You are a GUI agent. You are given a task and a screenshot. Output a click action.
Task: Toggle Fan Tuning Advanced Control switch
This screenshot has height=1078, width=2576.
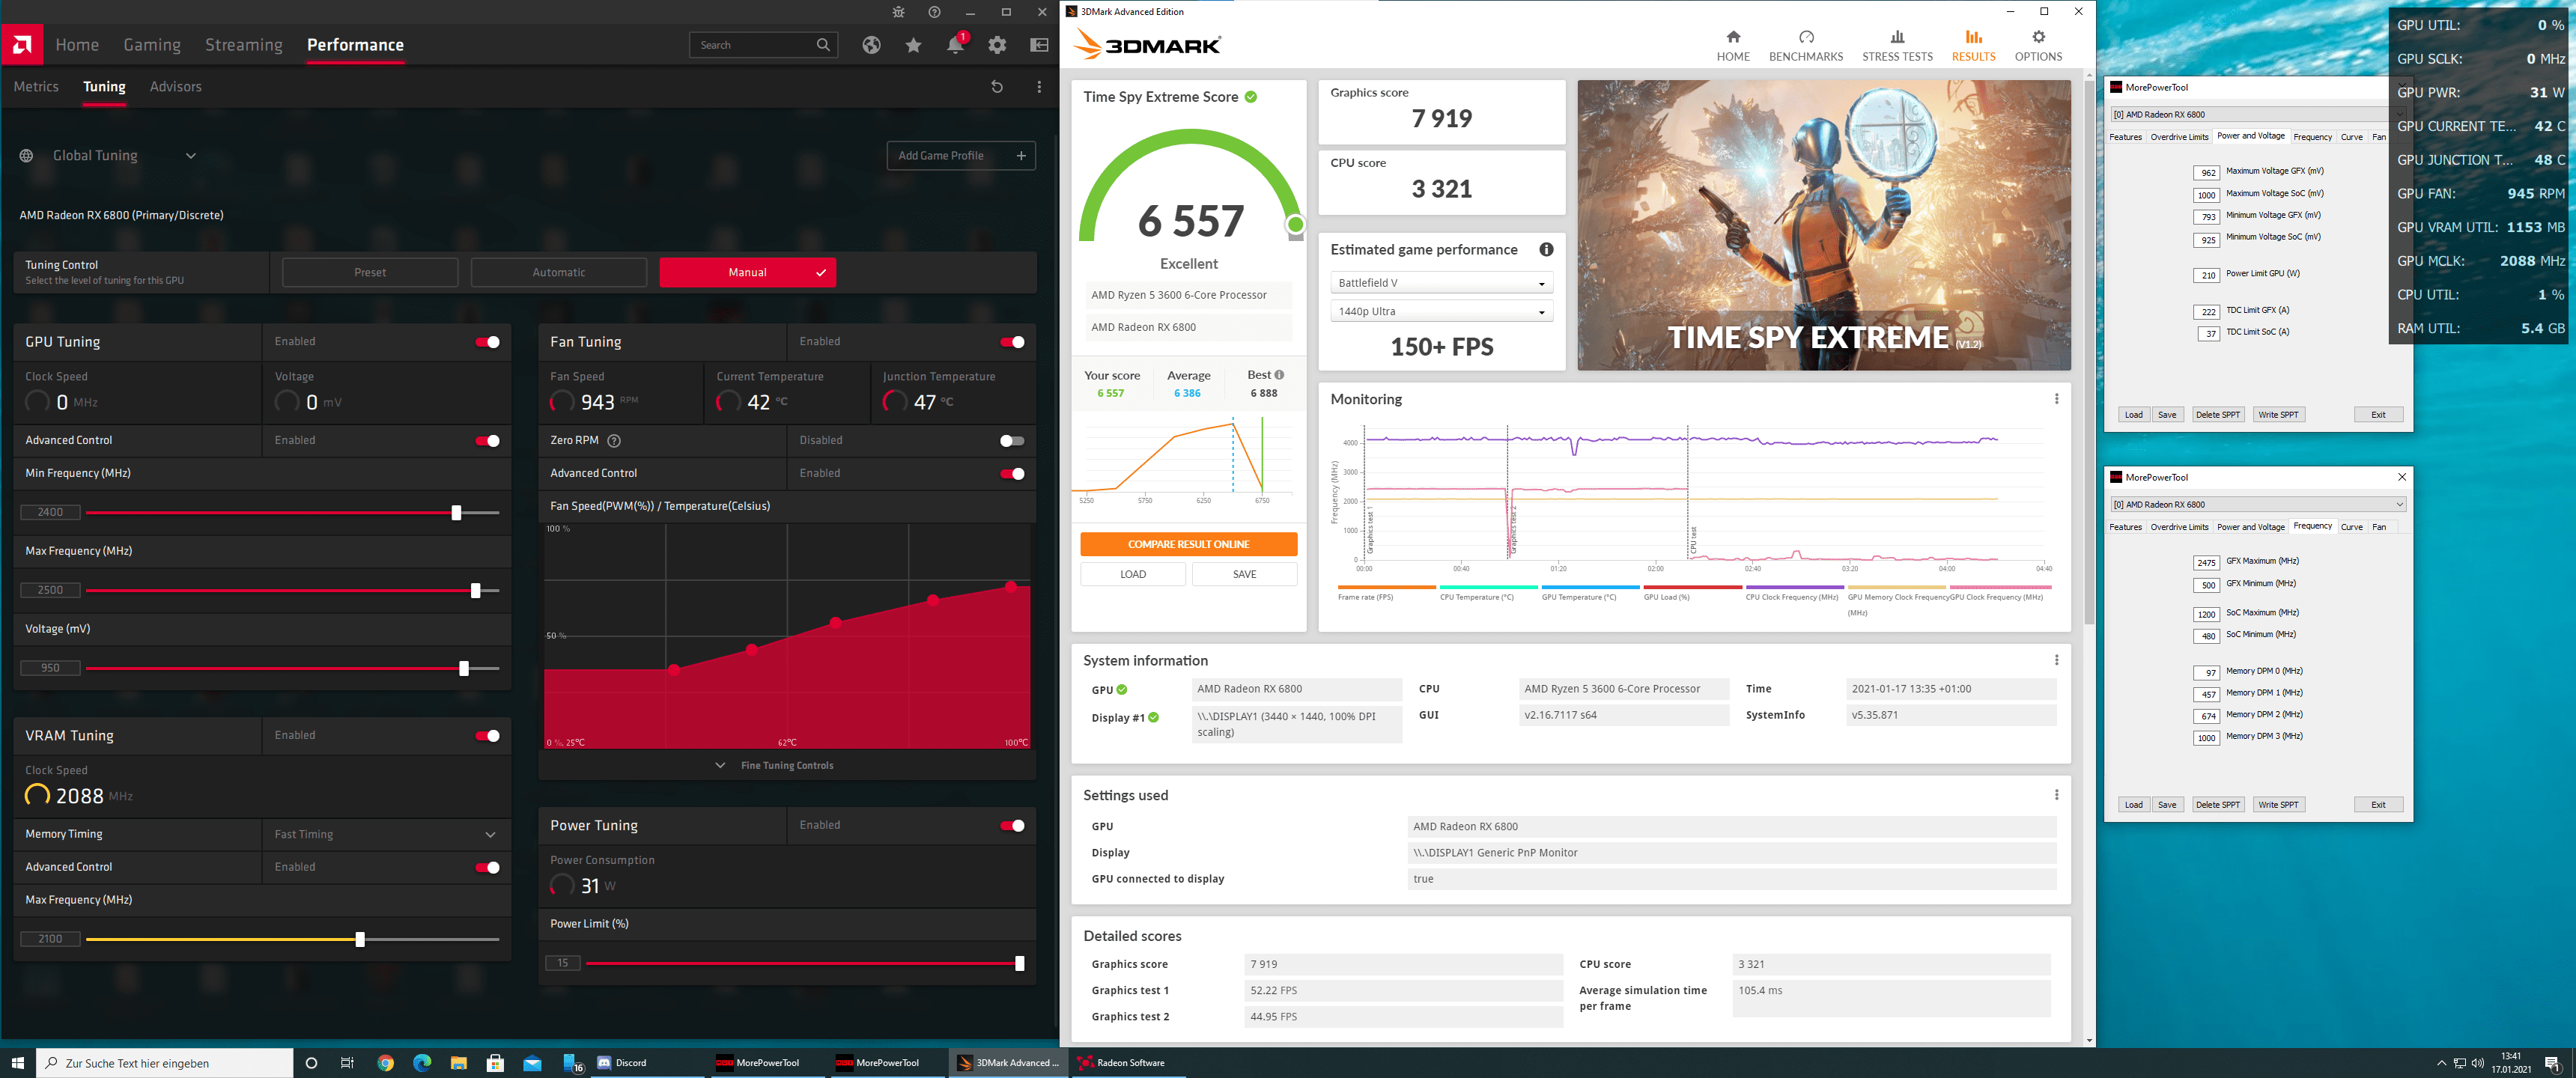click(1012, 474)
